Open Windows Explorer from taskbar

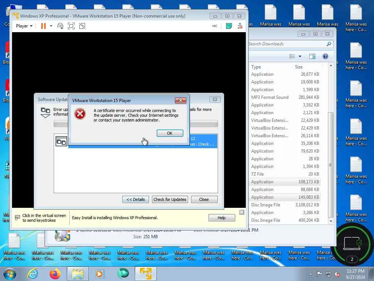[x=77, y=274]
